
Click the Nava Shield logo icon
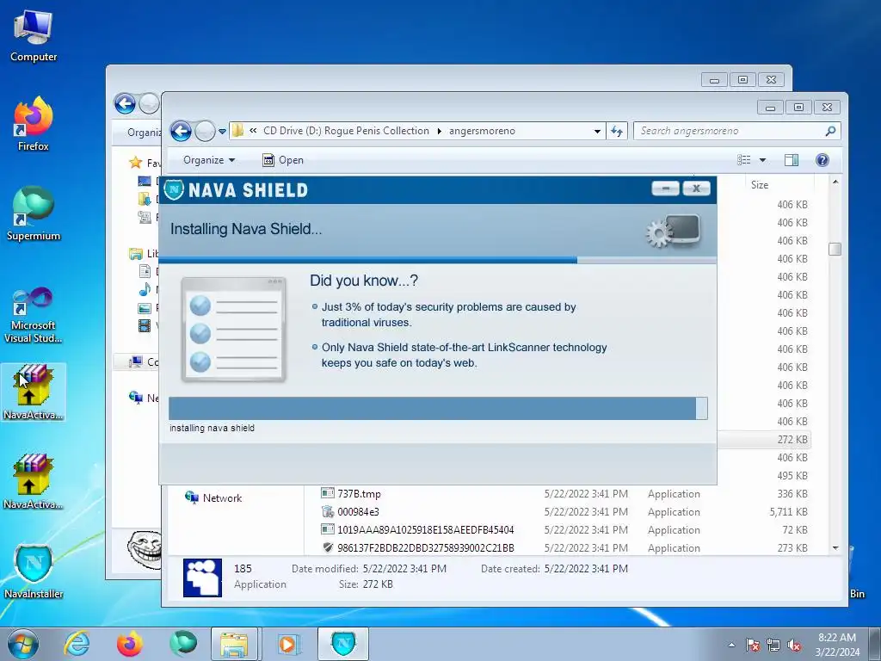[x=174, y=189]
